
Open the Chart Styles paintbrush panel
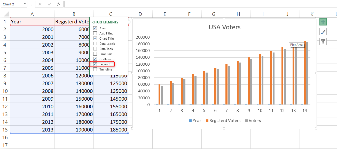click(323, 32)
